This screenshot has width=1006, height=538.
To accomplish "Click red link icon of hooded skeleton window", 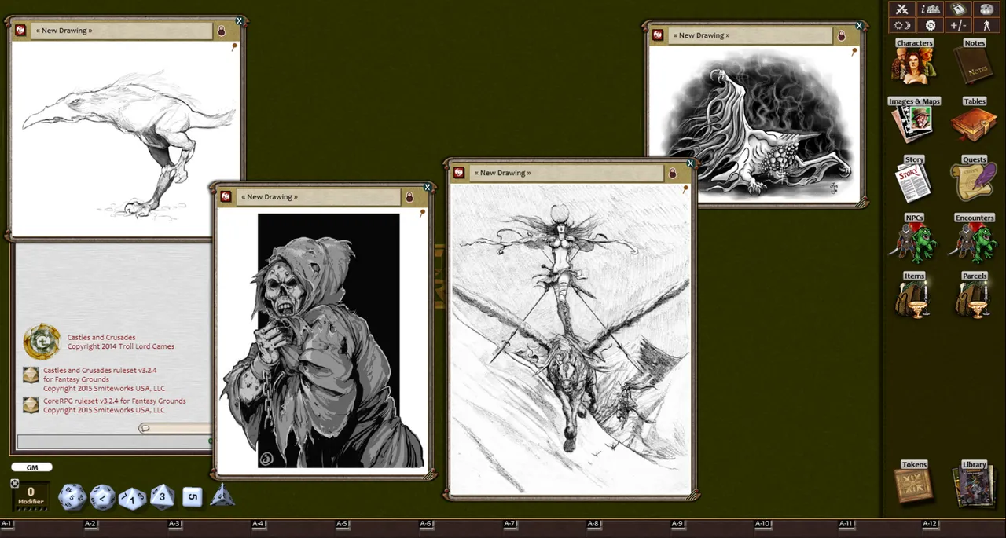I will 226,197.
